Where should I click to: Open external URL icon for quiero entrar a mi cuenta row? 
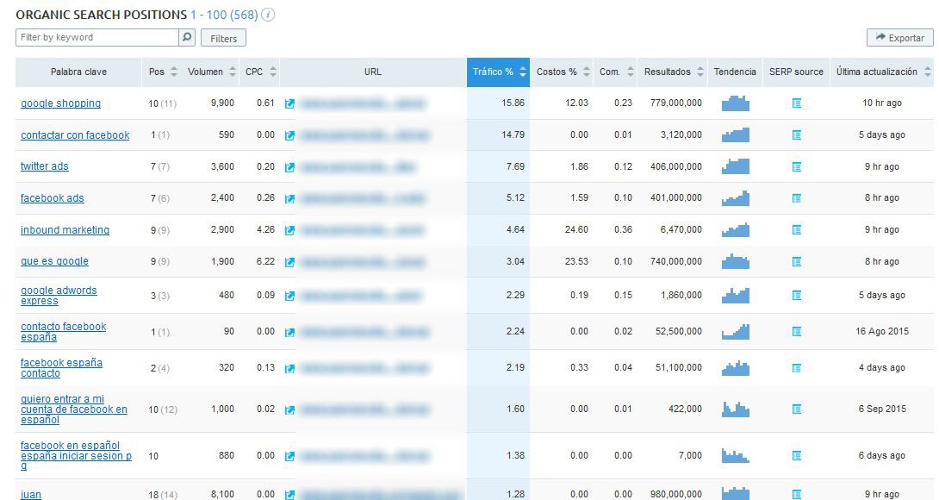point(289,410)
